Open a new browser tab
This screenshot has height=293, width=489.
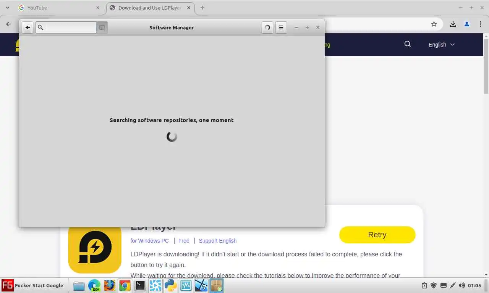pyautogui.click(x=202, y=8)
